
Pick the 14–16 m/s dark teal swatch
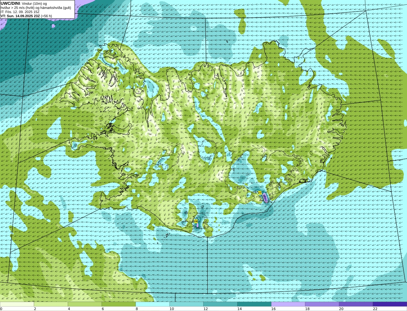(254, 304)
